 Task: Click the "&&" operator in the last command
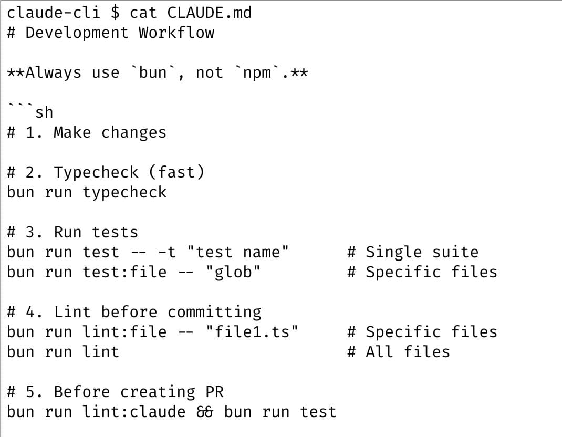tap(205, 412)
